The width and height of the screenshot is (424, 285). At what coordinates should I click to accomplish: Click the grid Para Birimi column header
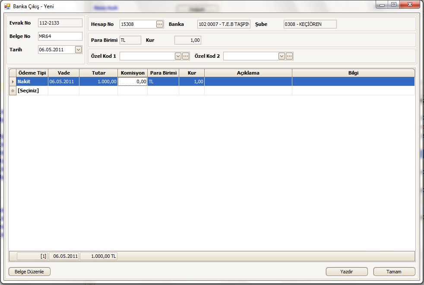pyautogui.click(x=163, y=73)
